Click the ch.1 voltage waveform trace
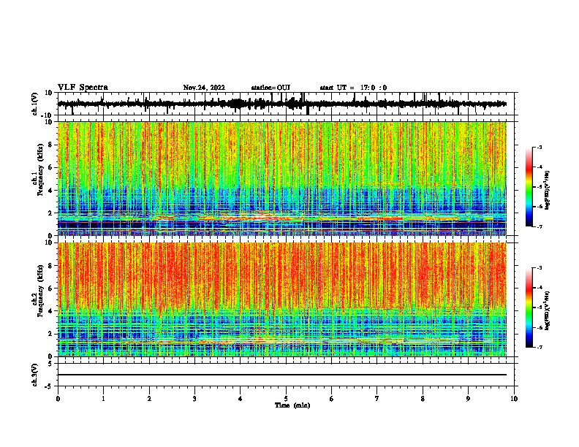The image size is (579, 447). click(282, 104)
